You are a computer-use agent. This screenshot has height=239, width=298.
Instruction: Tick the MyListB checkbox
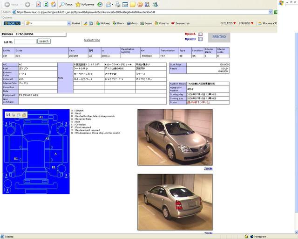200,39
